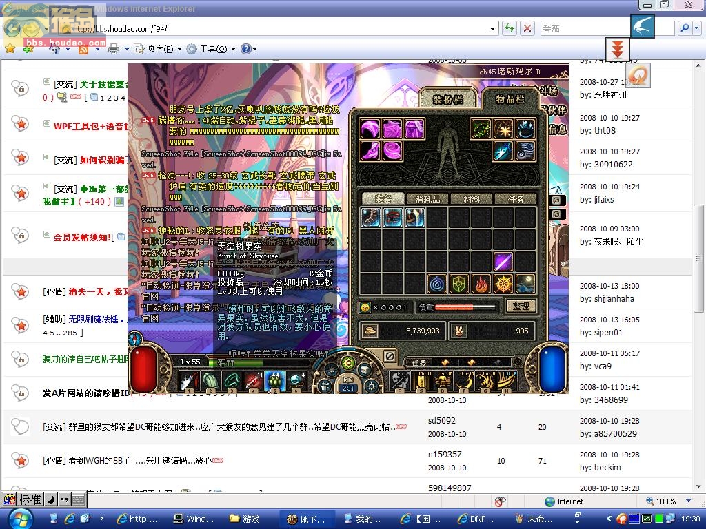Click the moonlit night item in inventory
This screenshot has width=706, height=529.
(525, 284)
